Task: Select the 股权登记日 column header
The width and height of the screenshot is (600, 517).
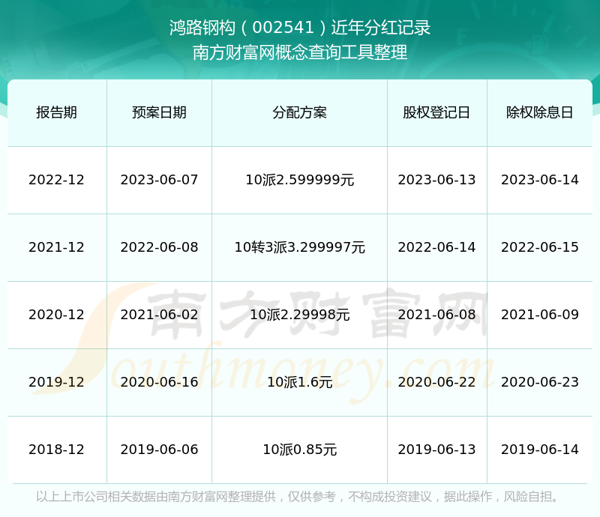Action: tap(436, 112)
